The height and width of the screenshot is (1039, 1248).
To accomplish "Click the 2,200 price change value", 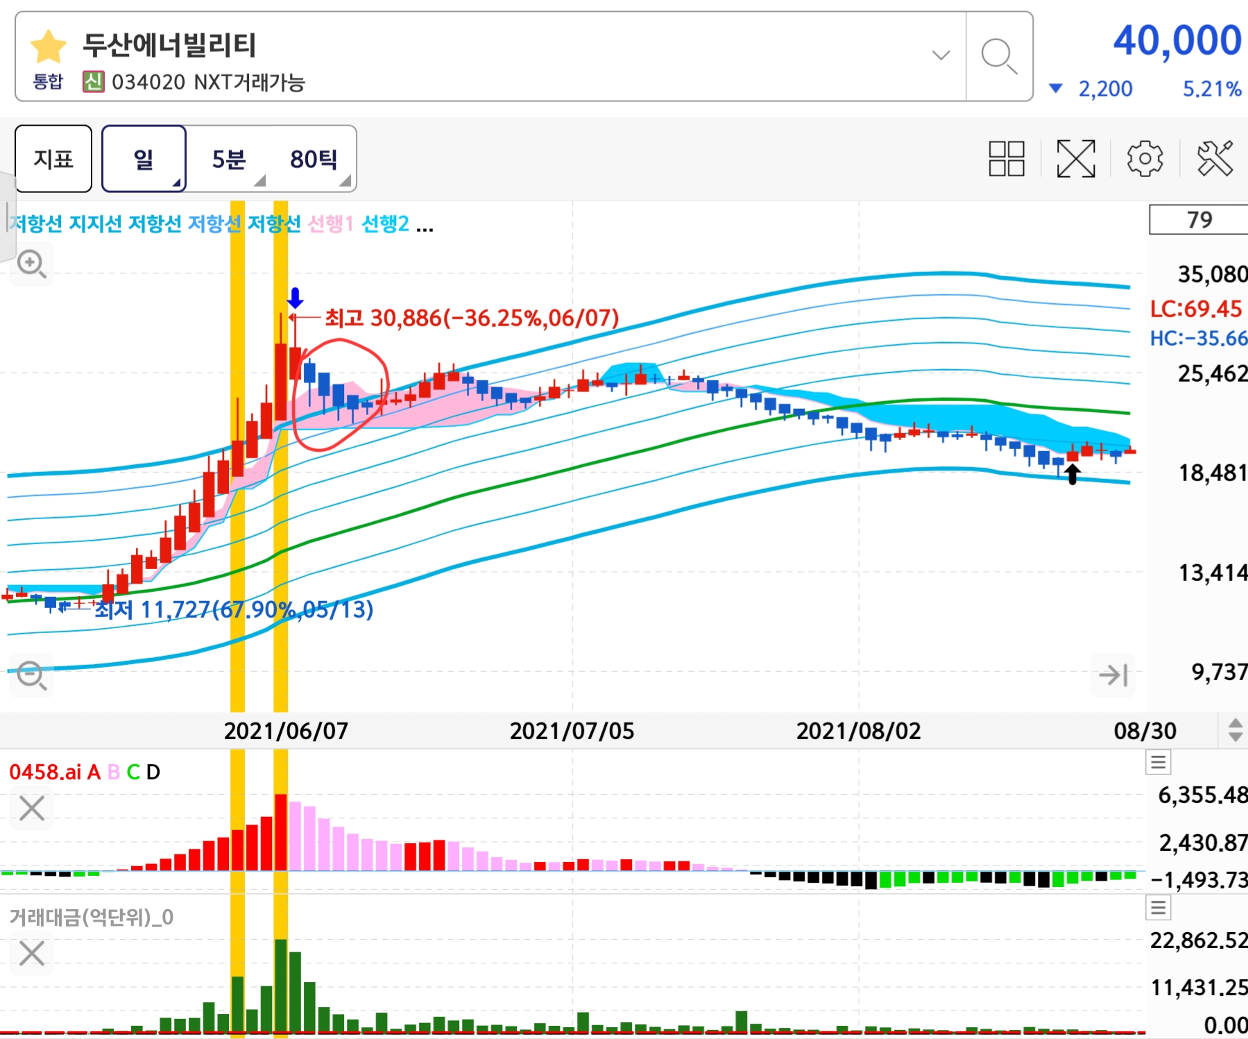I will click(1105, 89).
